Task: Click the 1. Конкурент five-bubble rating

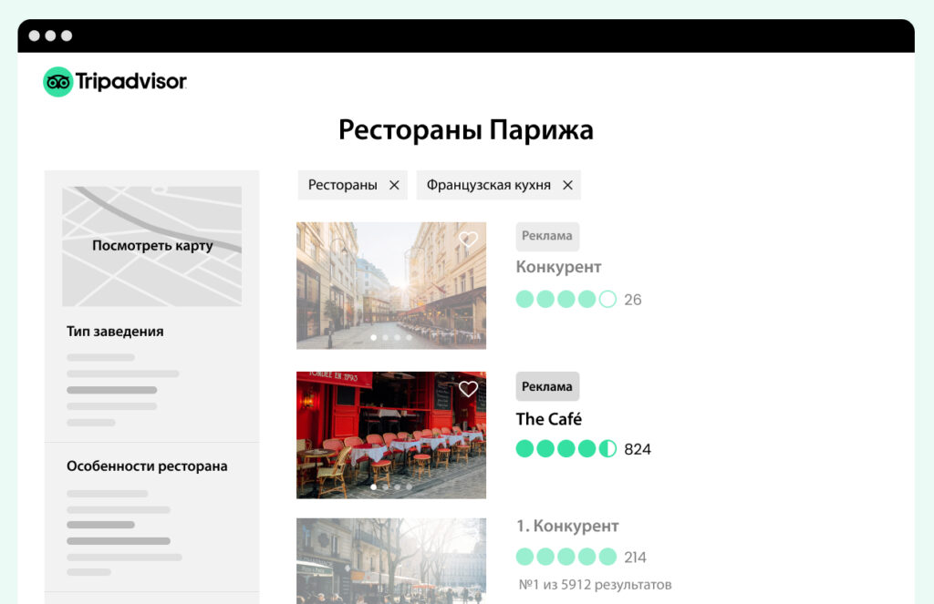Action: [566, 557]
